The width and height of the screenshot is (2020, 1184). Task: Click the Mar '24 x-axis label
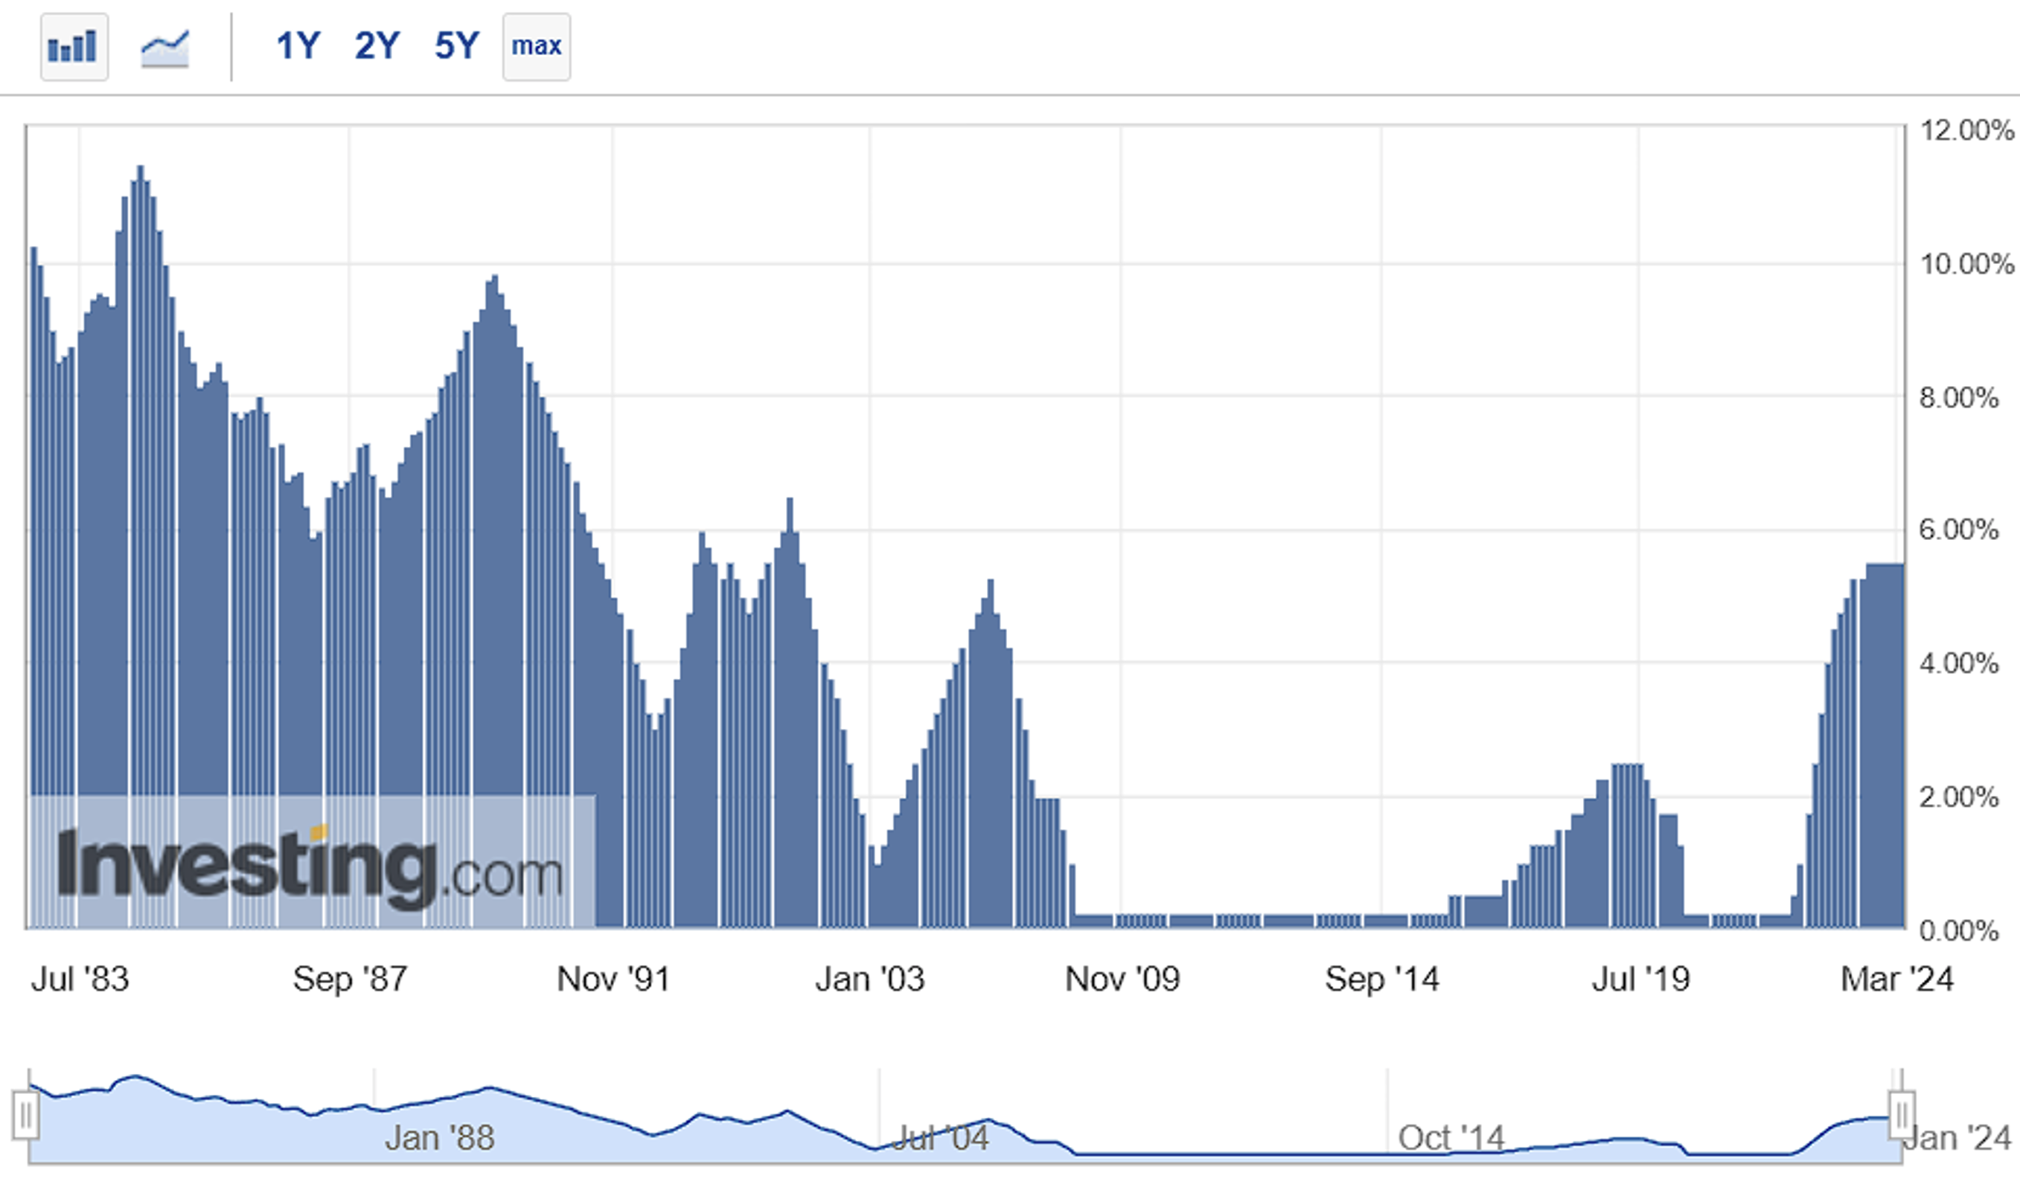(x=1897, y=979)
